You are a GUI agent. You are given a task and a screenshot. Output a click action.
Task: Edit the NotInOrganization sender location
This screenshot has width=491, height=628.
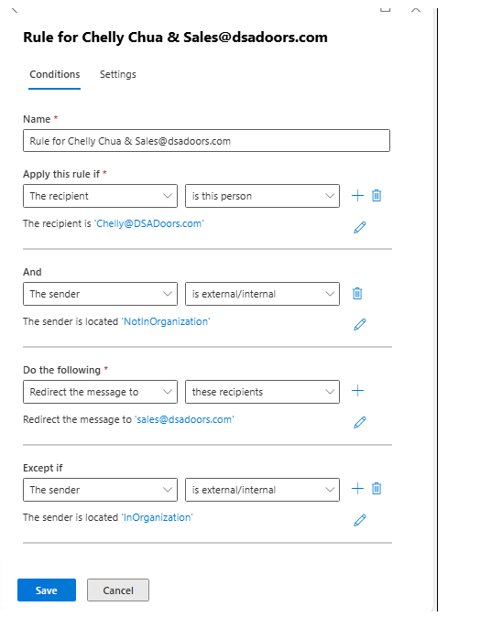[359, 324]
